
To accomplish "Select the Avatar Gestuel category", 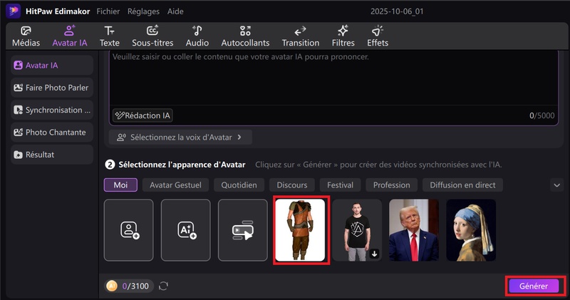I will (x=175, y=185).
